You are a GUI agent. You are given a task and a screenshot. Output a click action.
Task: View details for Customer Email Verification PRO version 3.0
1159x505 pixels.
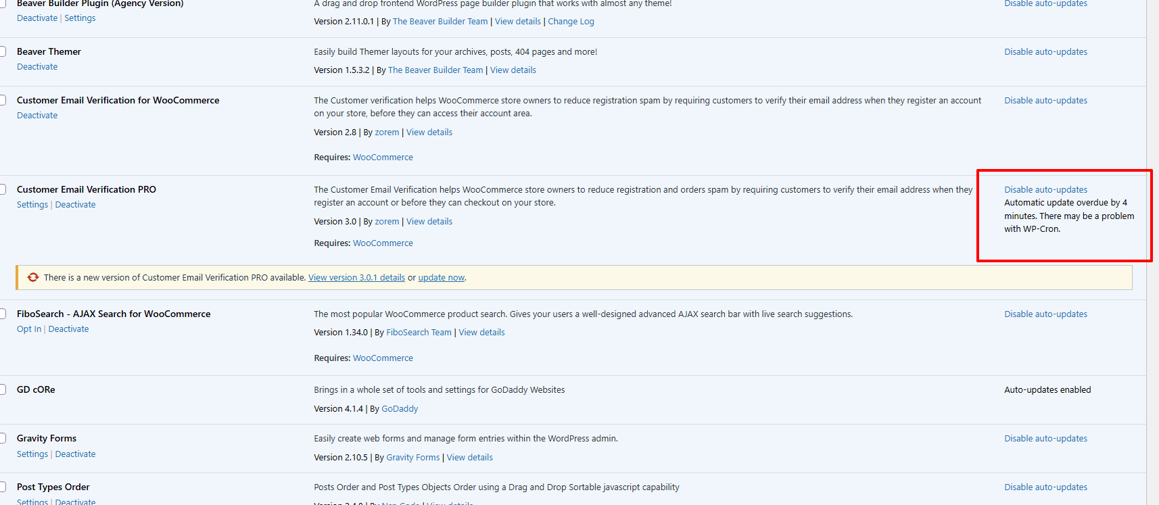429,222
